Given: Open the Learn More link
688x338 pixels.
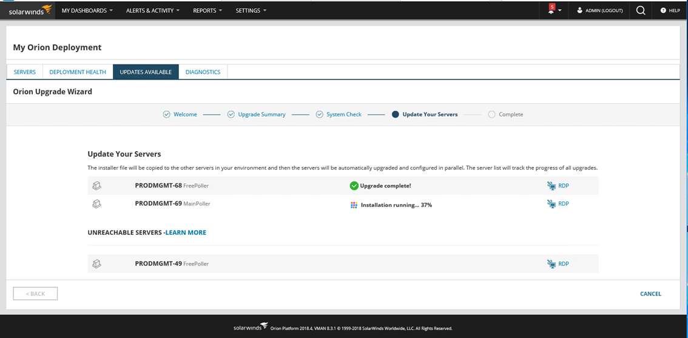Looking at the screenshot, I should point(186,232).
